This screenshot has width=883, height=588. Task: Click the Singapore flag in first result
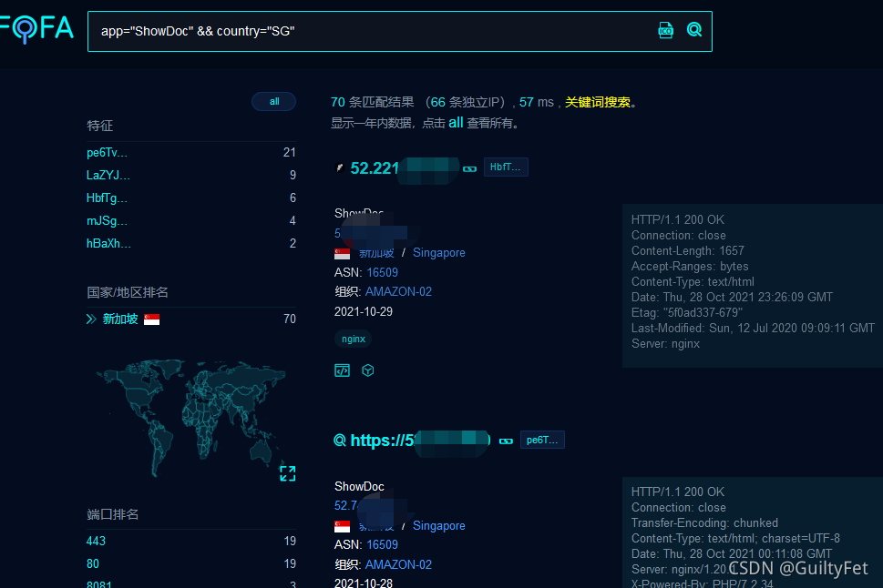coord(342,254)
